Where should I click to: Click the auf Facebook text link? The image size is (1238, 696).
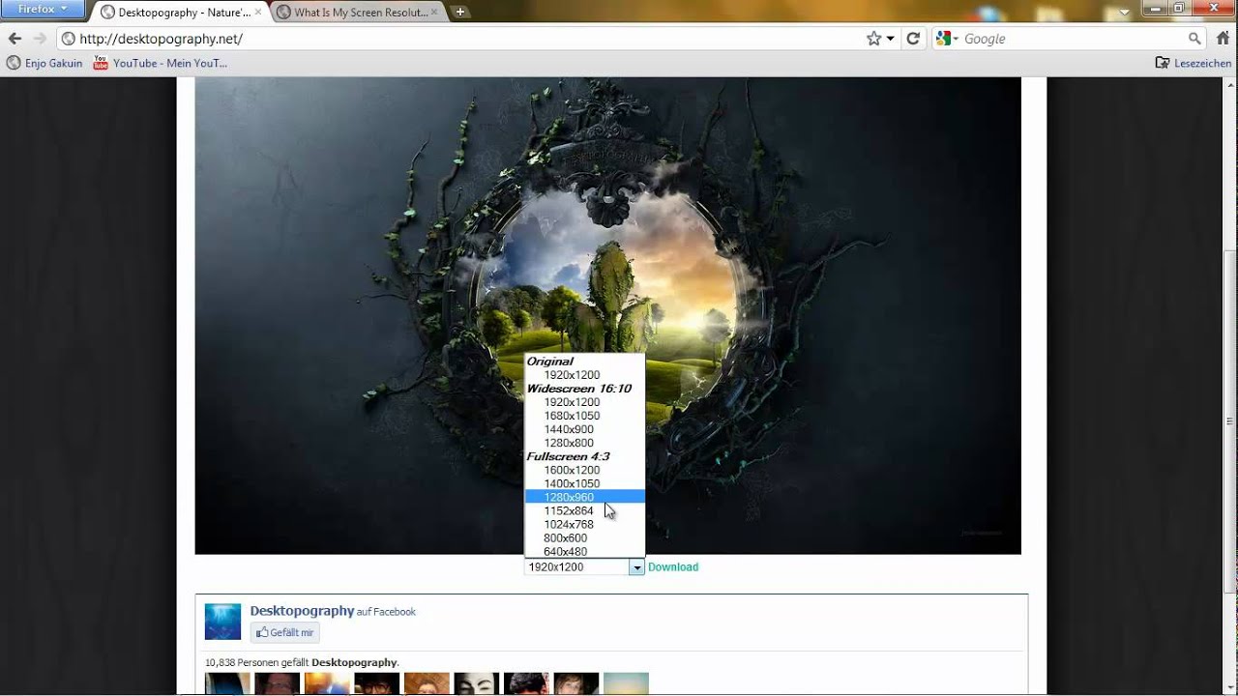(x=386, y=612)
